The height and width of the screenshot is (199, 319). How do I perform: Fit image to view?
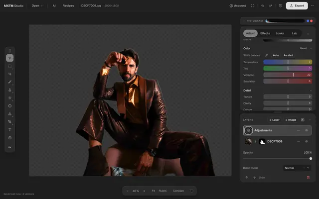[154, 191]
